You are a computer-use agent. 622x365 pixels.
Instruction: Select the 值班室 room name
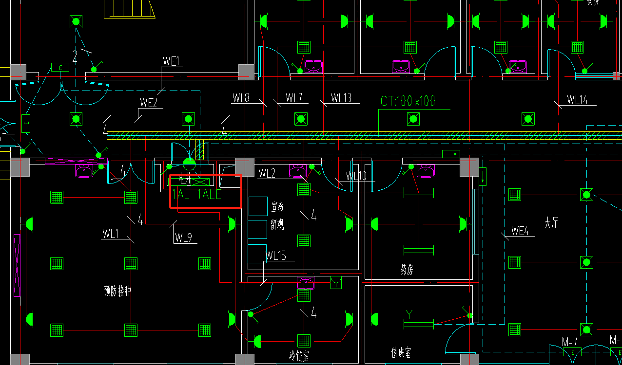point(401,353)
